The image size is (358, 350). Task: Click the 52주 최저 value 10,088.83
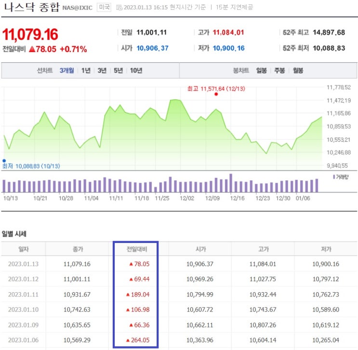[329, 48]
